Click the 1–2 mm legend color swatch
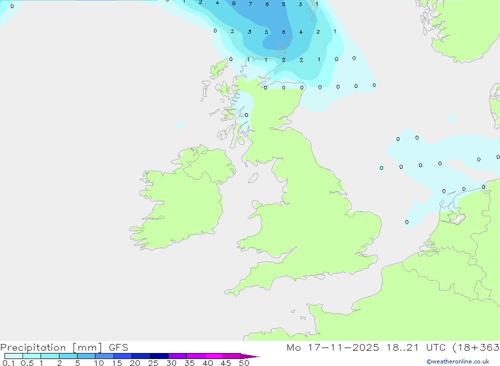The image size is (500, 366). (50, 356)
